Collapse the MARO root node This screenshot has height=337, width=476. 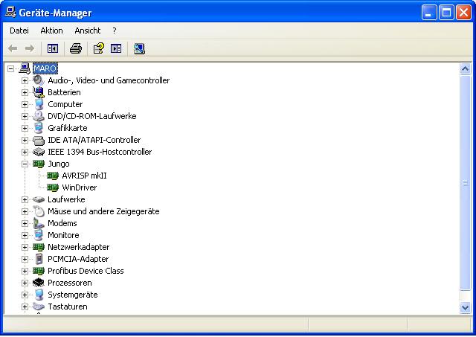point(10,68)
